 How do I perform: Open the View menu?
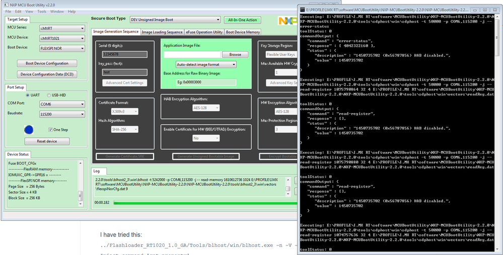[x=29, y=12]
